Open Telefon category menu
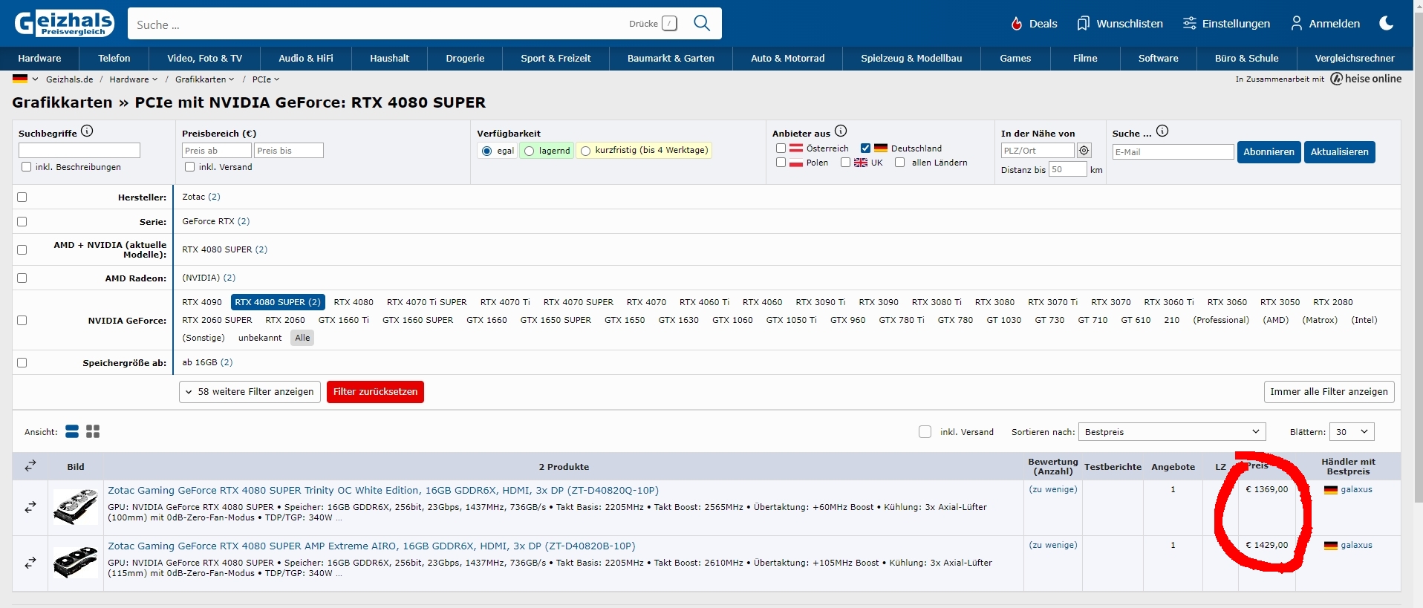 pyautogui.click(x=114, y=59)
